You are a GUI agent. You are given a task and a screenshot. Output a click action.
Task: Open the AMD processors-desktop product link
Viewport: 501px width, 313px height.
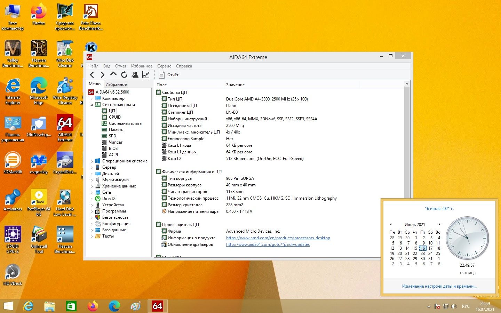click(278, 238)
